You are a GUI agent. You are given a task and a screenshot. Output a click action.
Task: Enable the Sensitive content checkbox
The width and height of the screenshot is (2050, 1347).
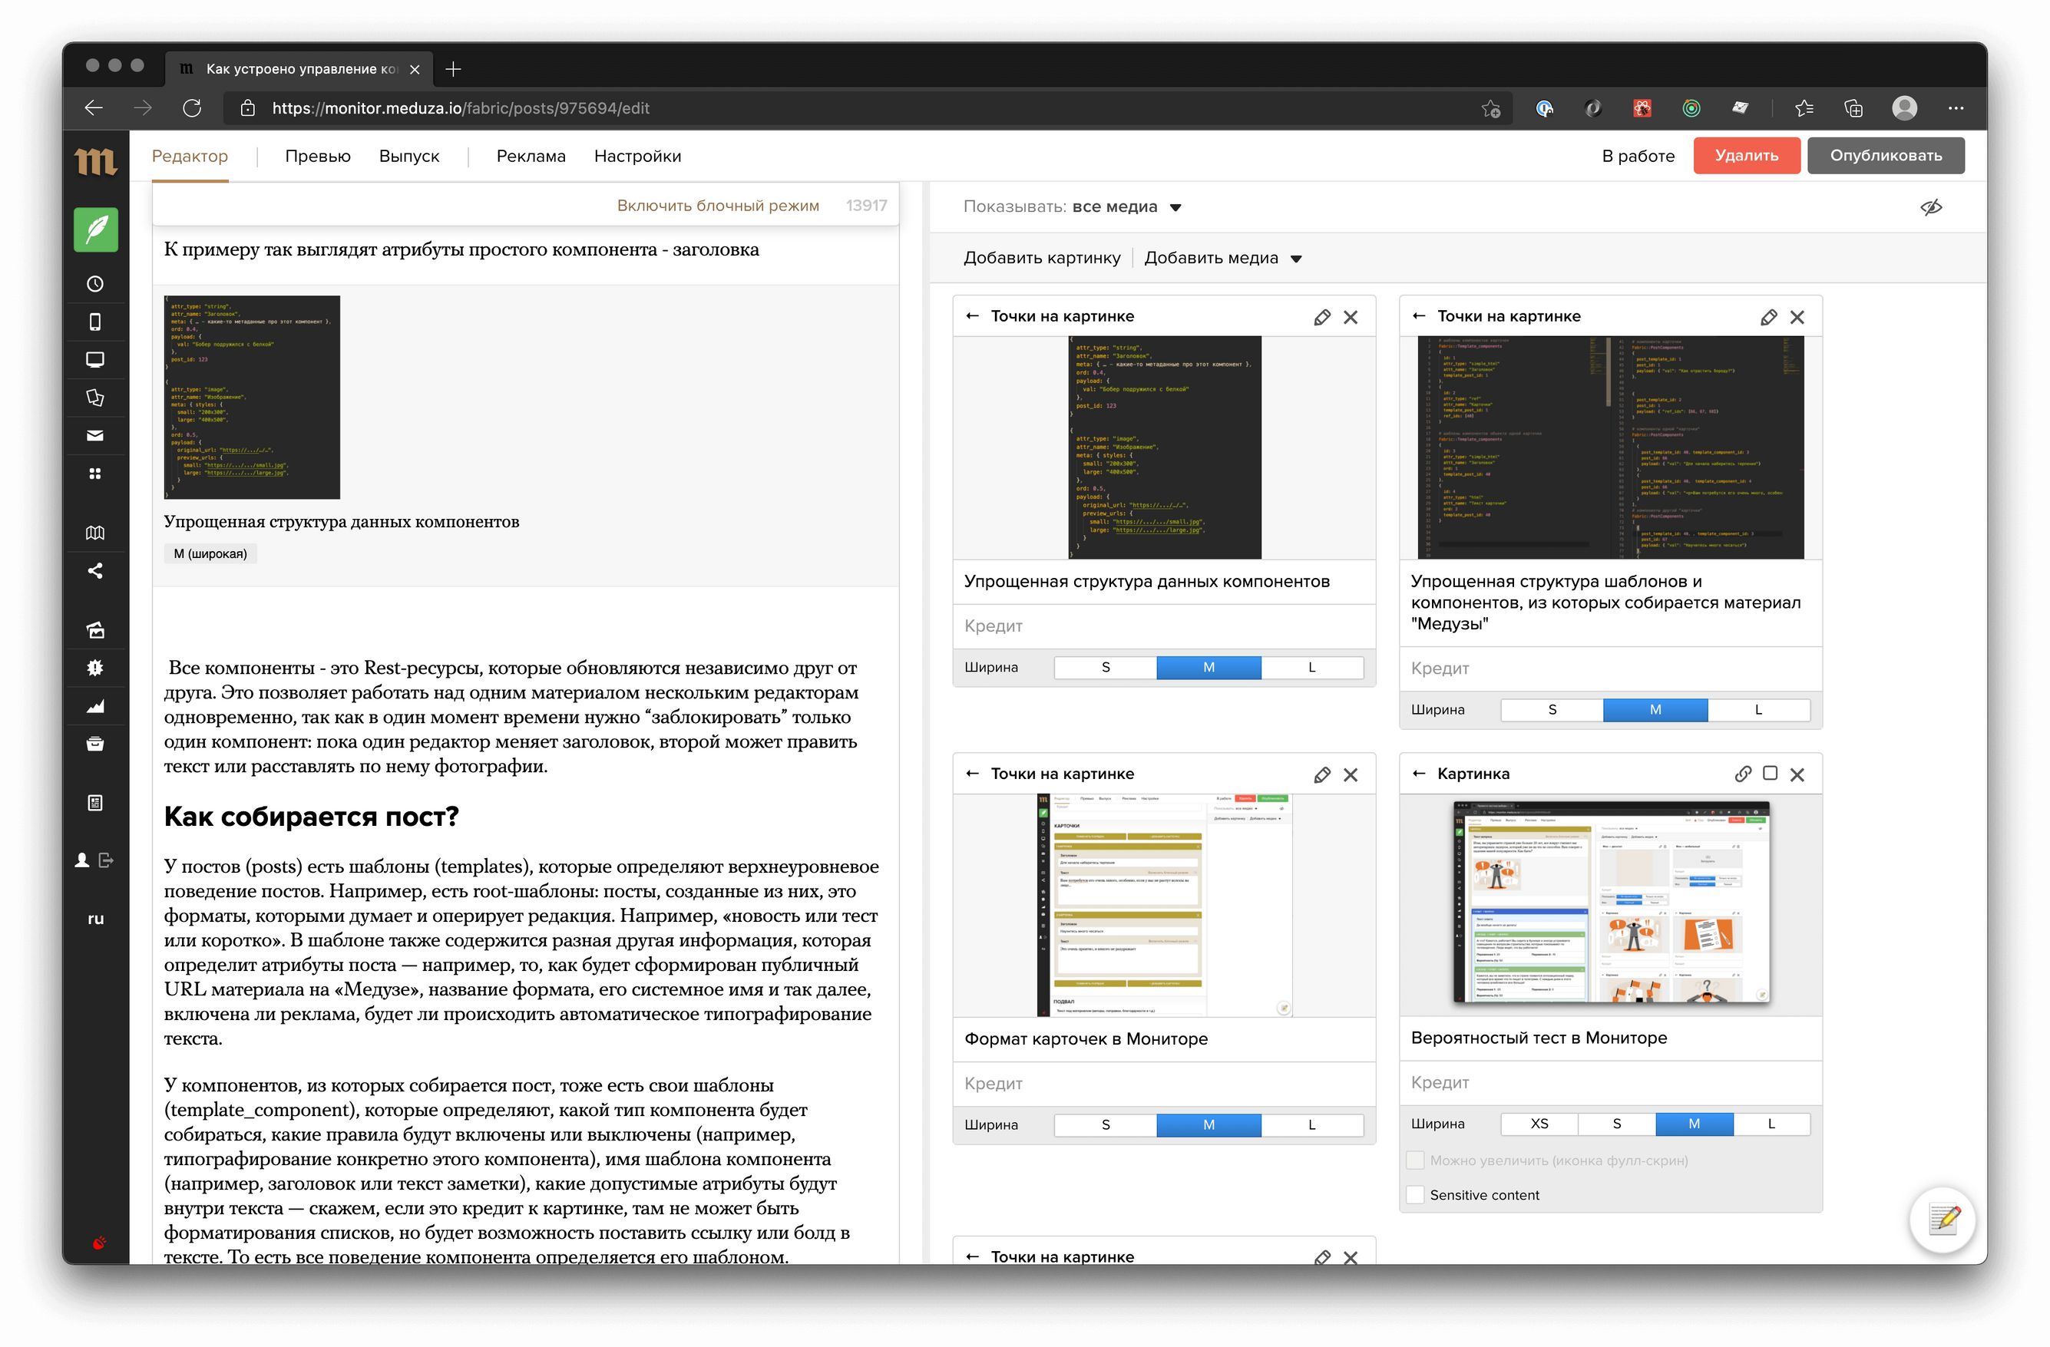[1415, 1194]
